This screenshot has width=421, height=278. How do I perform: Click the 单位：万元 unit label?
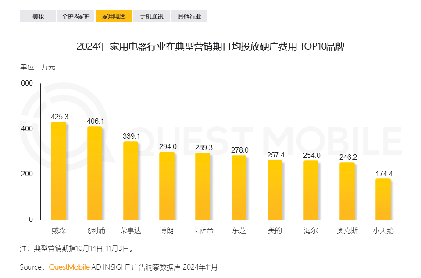click(x=38, y=67)
